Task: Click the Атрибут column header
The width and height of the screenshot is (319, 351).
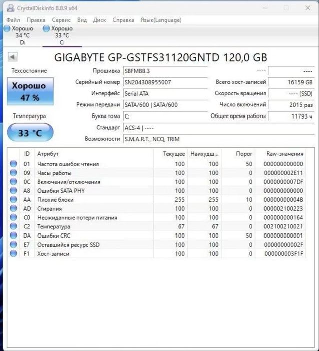Action: click(94, 154)
